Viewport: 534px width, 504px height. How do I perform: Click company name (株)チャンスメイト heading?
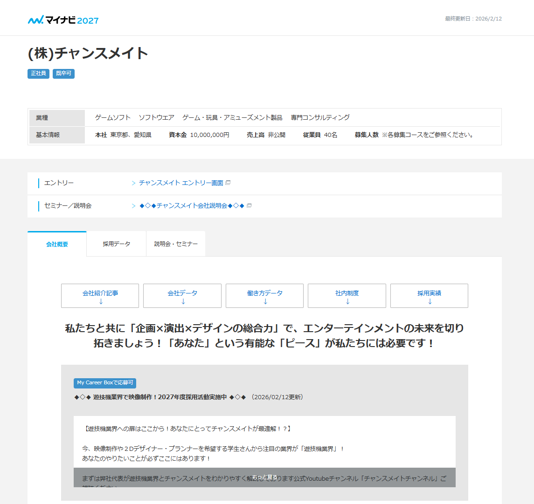pos(88,54)
